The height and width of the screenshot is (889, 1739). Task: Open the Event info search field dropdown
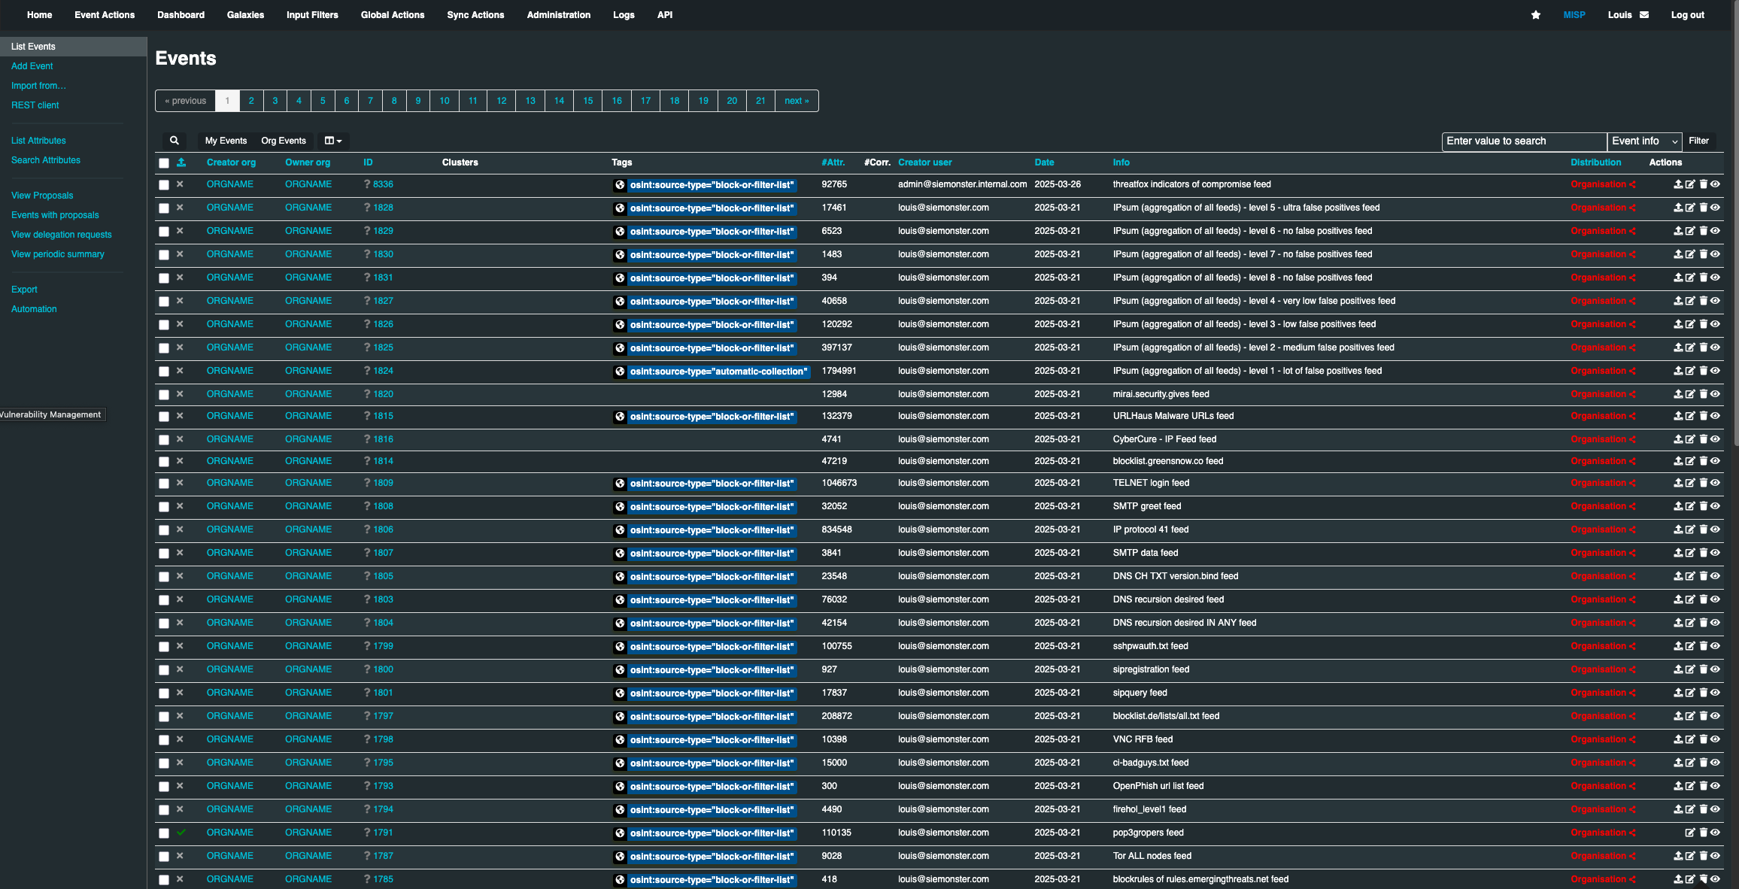click(x=1644, y=141)
